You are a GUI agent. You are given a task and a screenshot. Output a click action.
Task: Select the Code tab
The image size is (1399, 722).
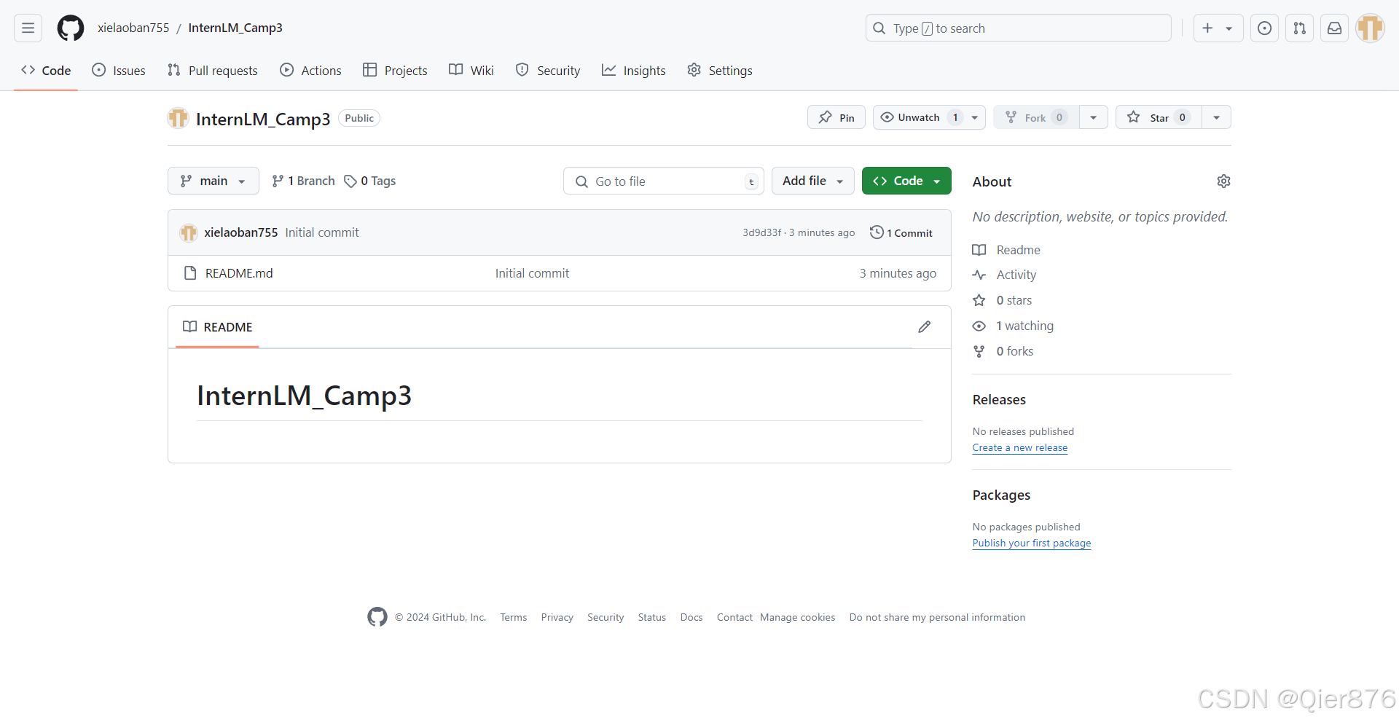[46, 71]
